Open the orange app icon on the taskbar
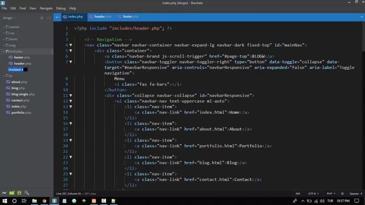365x205 pixels. tap(94, 201)
